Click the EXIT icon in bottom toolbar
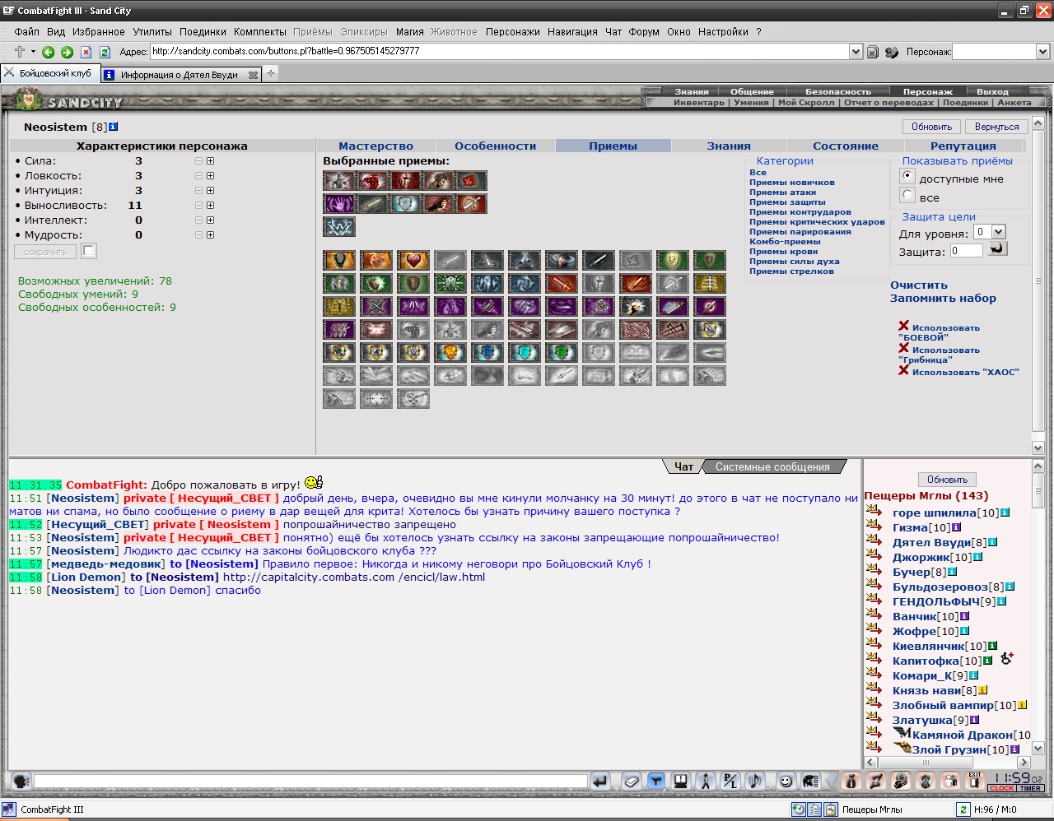Screen dimensions: 1054x821 click(x=974, y=781)
